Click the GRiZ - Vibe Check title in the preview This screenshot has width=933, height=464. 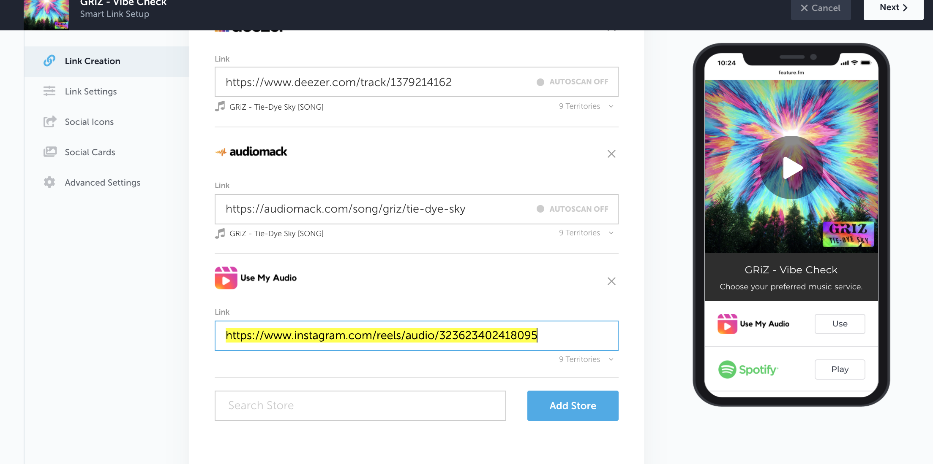[x=791, y=270]
